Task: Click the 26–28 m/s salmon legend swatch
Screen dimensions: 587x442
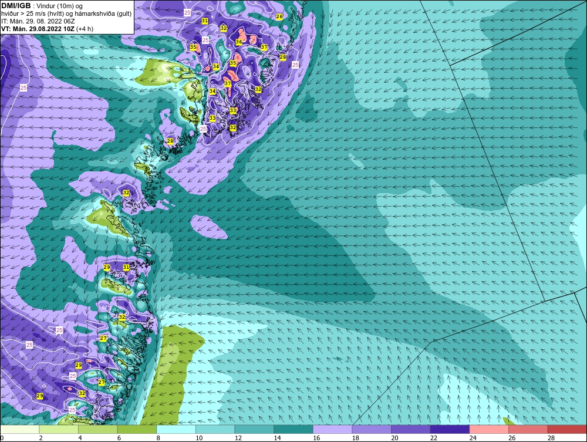Action: 528,429
